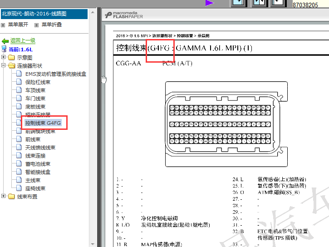Screen dimensions: 329x247
Task: Open the 线束连接 page
Action: [35, 156]
